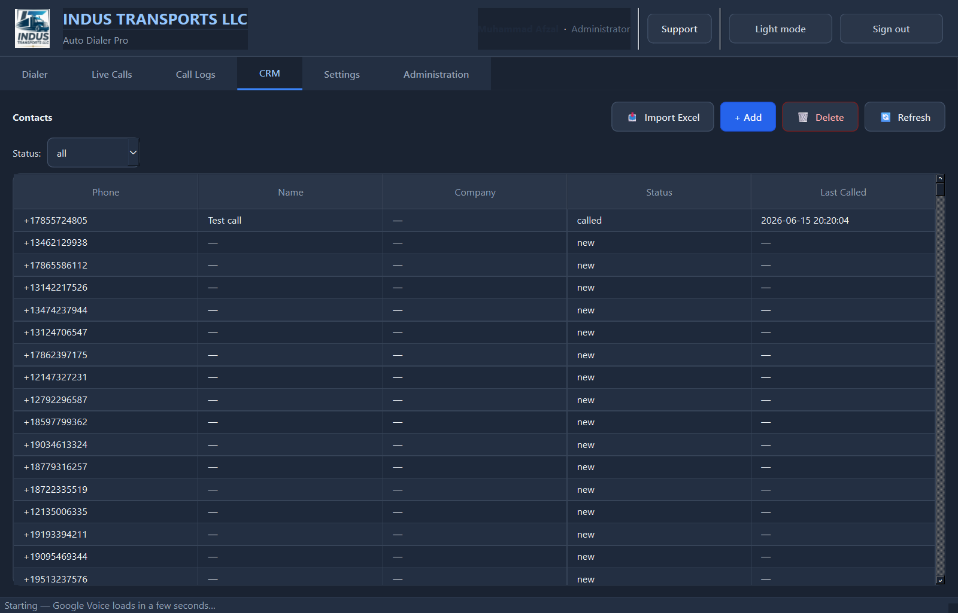Click the Import Excel file icon
This screenshot has height=613, width=958.
(632, 117)
